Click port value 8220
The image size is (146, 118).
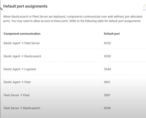click(107, 43)
